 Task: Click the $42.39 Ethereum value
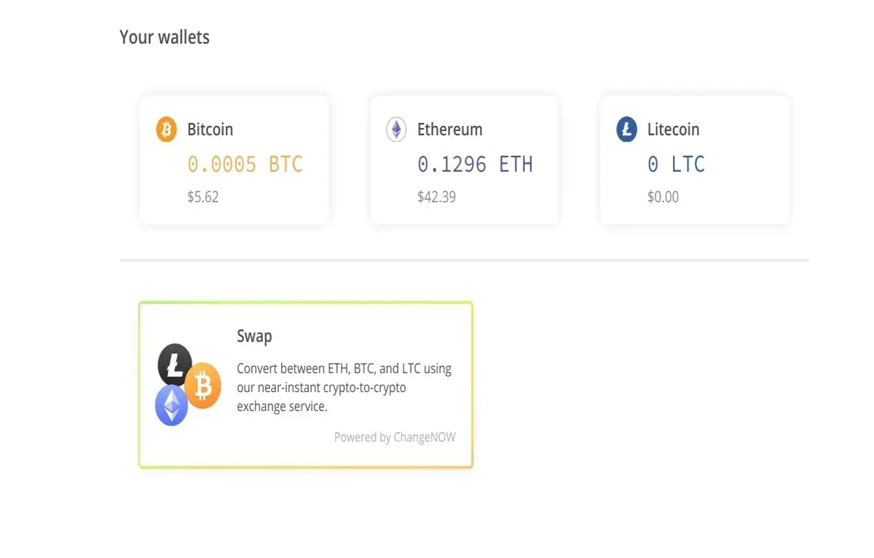click(436, 197)
